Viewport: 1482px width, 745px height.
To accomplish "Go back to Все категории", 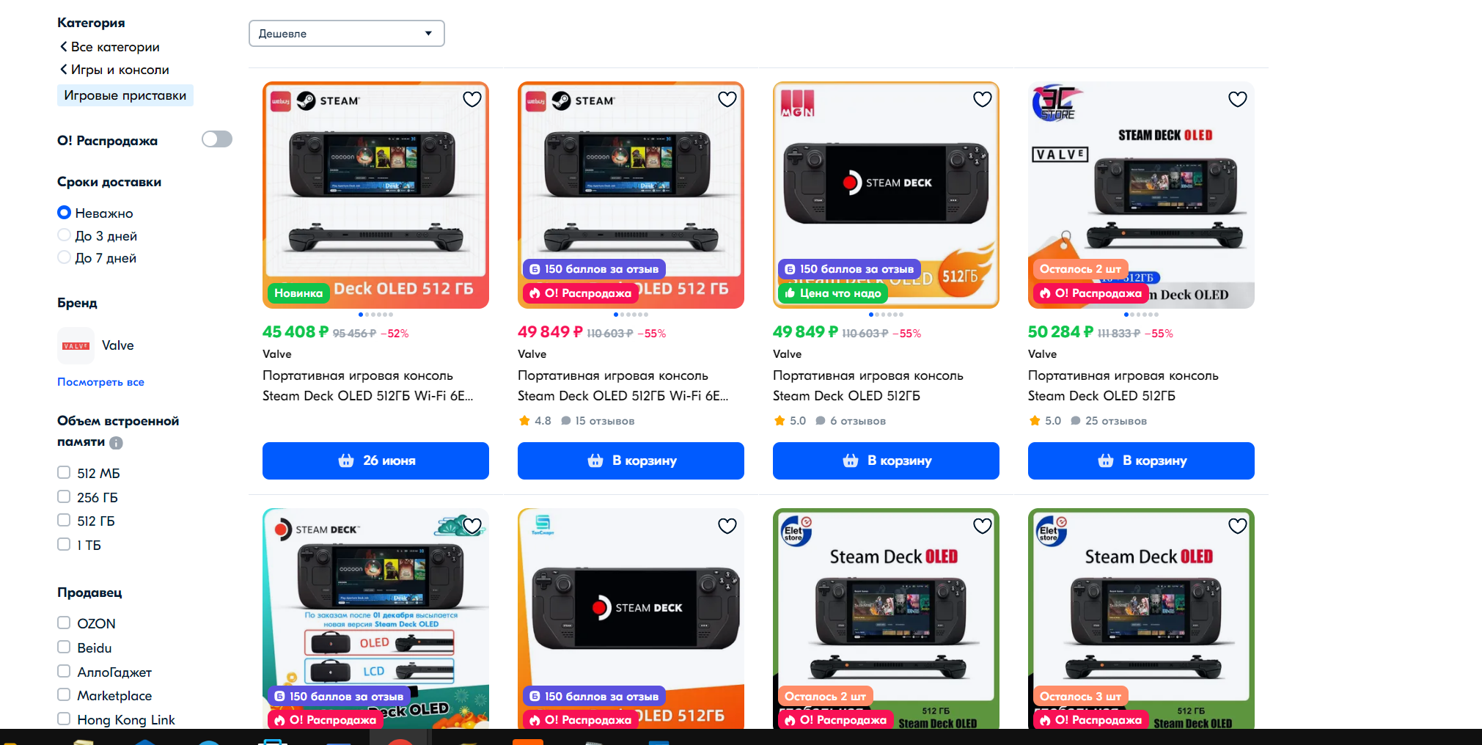I will click(x=109, y=47).
